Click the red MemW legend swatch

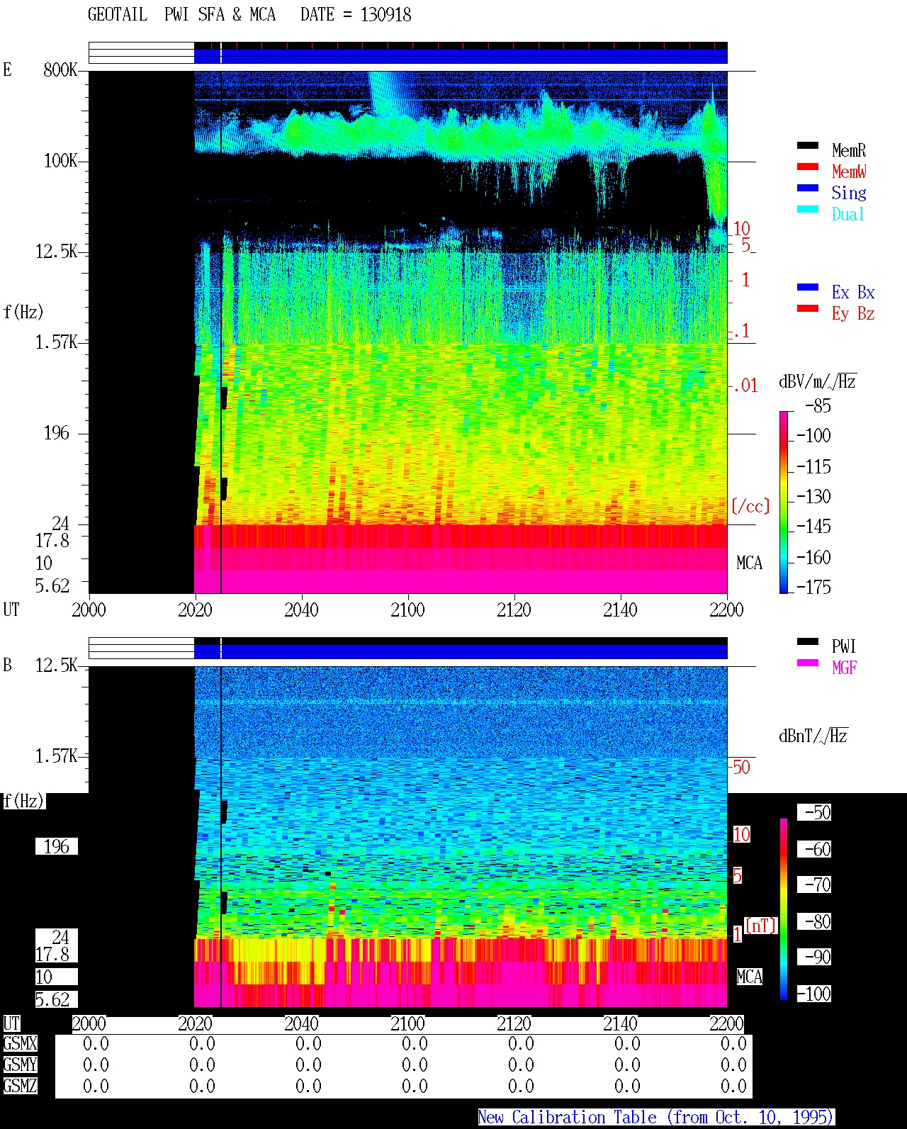pyautogui.click(x=808, y=167)
